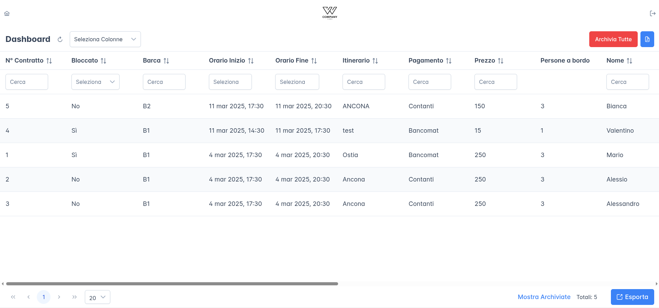
Task: Sort table by Prezzo column
Action: [501, 61]
